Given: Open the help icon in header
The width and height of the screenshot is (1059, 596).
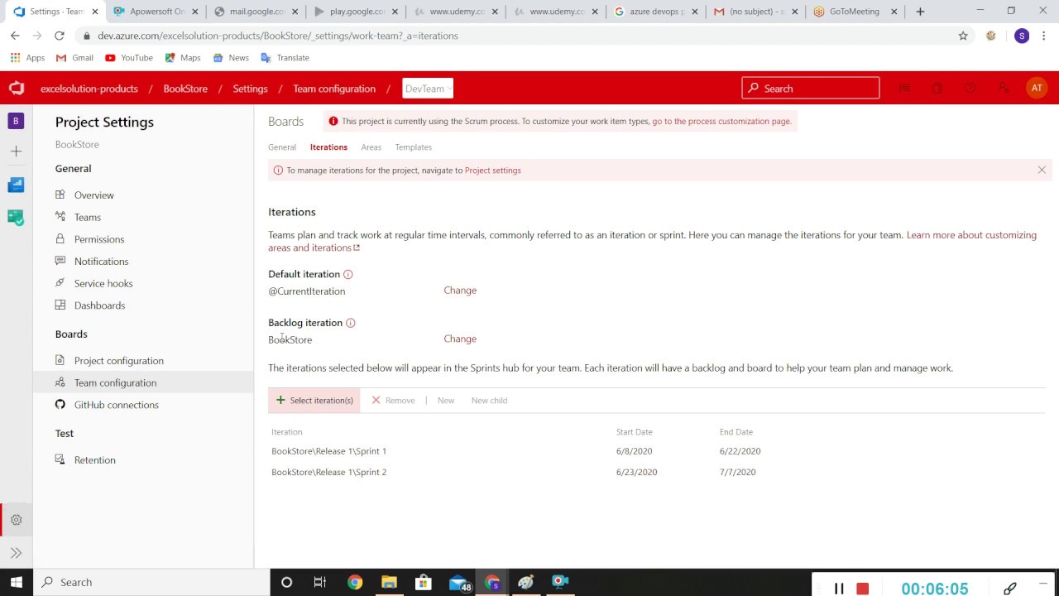Looking at the screenshot, I should (x=970, y=88).
